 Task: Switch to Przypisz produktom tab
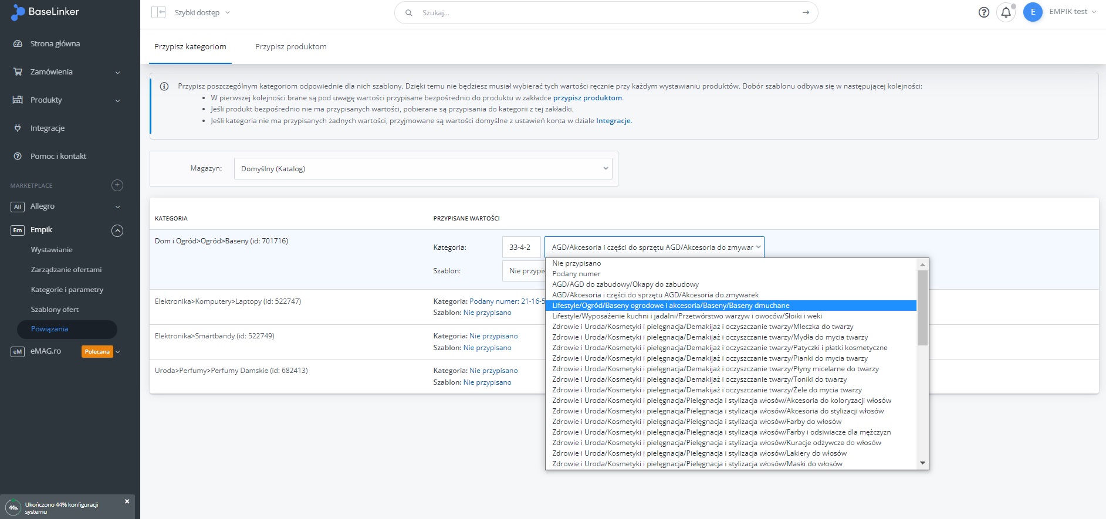[290, 47]
